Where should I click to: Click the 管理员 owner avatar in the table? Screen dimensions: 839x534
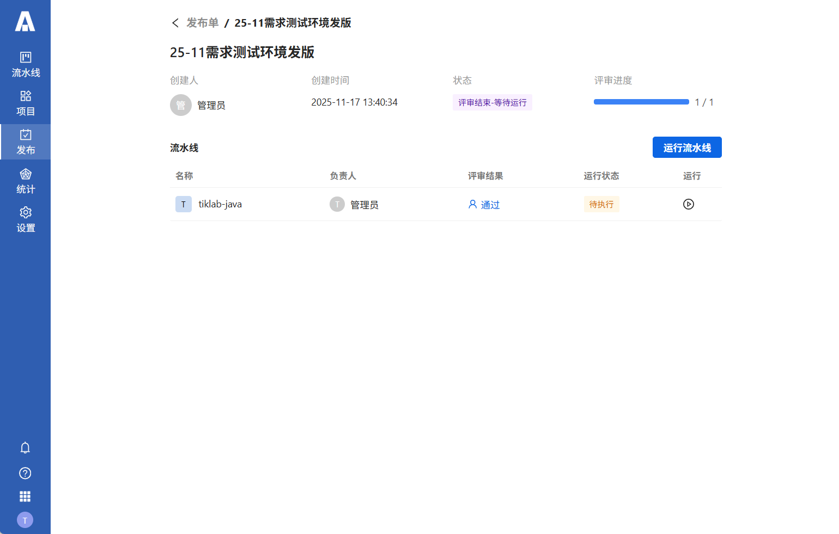pyautogui.click(x=337, y=204)
